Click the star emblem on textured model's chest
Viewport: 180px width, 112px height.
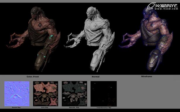[40, 25]
